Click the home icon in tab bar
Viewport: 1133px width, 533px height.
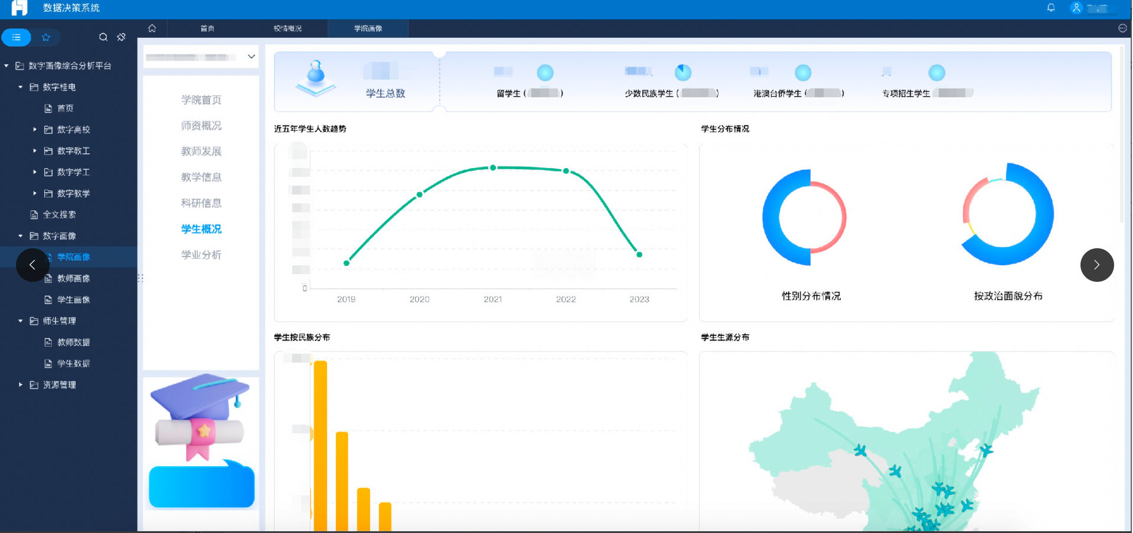point(152,28)
